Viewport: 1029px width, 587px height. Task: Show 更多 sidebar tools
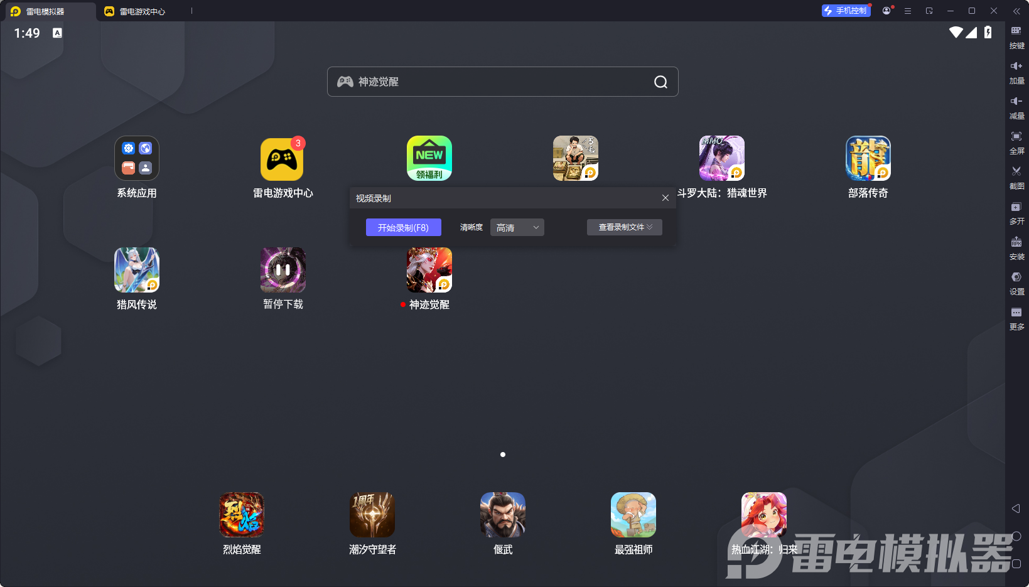(1016, 319)
